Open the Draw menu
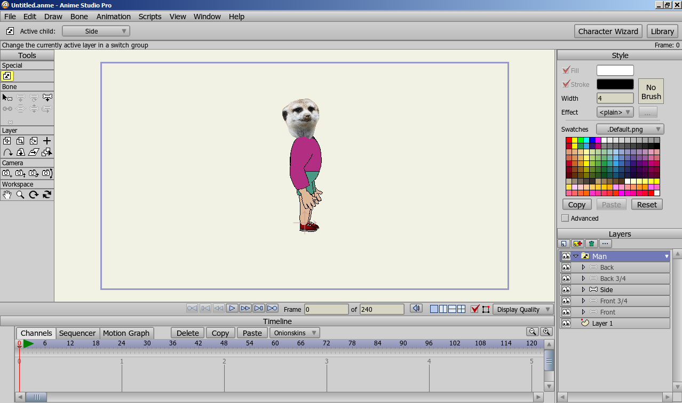This screenshot has height=403, width=682. (53, 17)
